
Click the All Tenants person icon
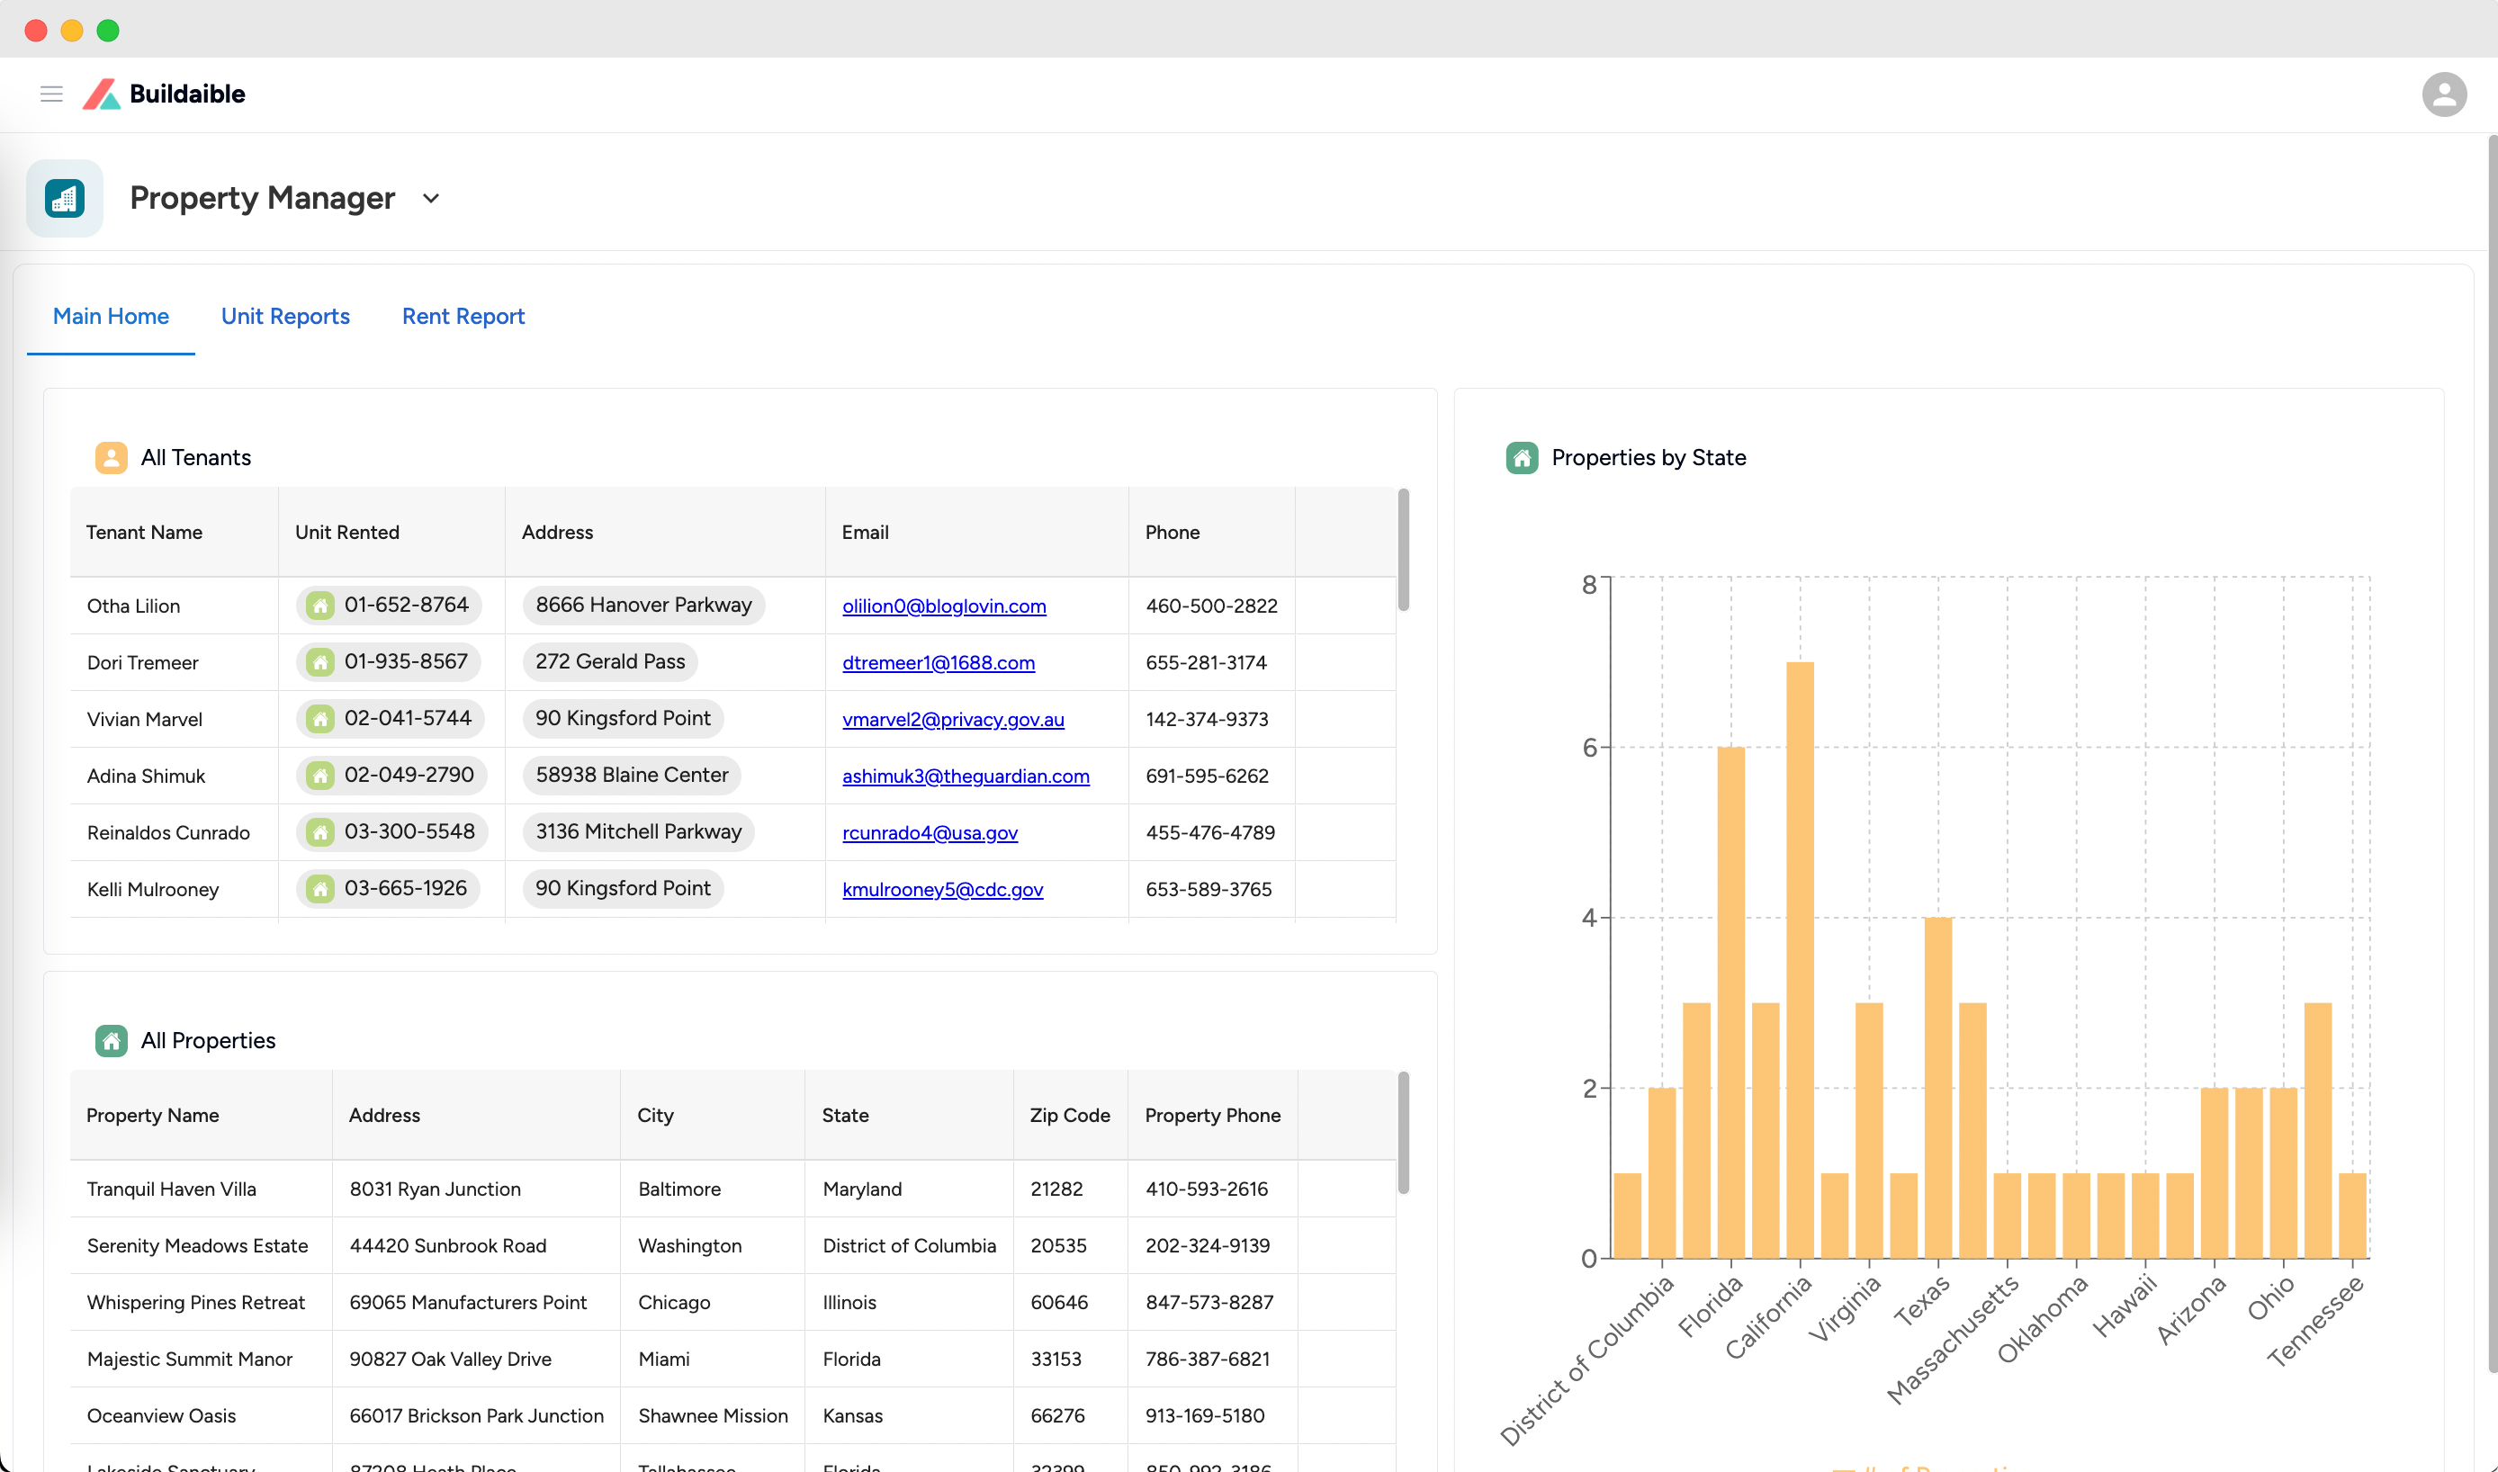click(x=111, y=457)
